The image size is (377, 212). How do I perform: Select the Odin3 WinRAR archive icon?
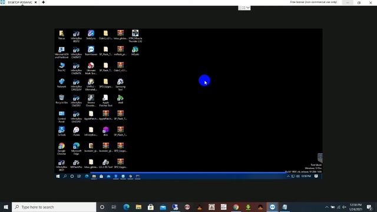120,67
